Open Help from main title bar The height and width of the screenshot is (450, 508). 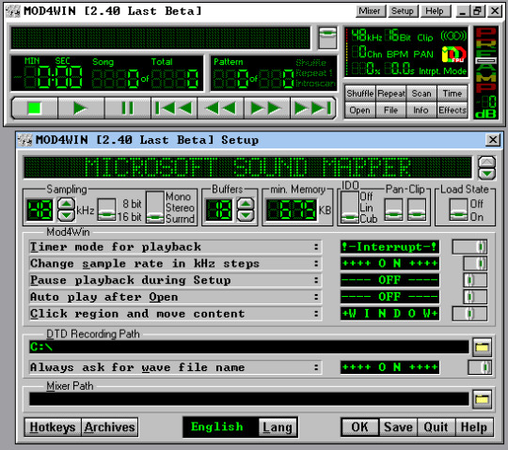(435, 11)
